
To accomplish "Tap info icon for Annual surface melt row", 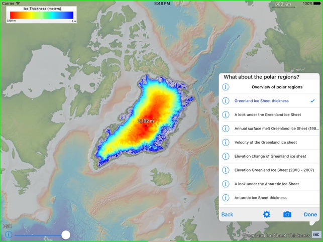I will point(226,129).
